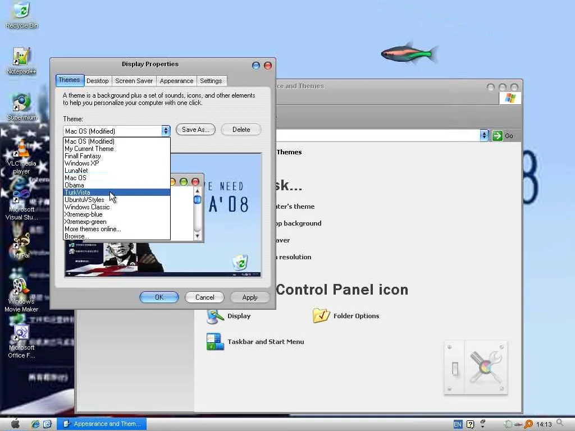Select the plain Mac OS theme

click(117, 178)
